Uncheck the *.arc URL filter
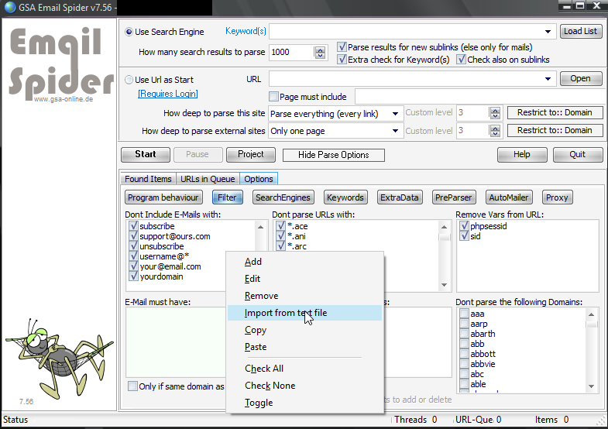Screen dimensions: 608x429 click(x=280, y=246)
